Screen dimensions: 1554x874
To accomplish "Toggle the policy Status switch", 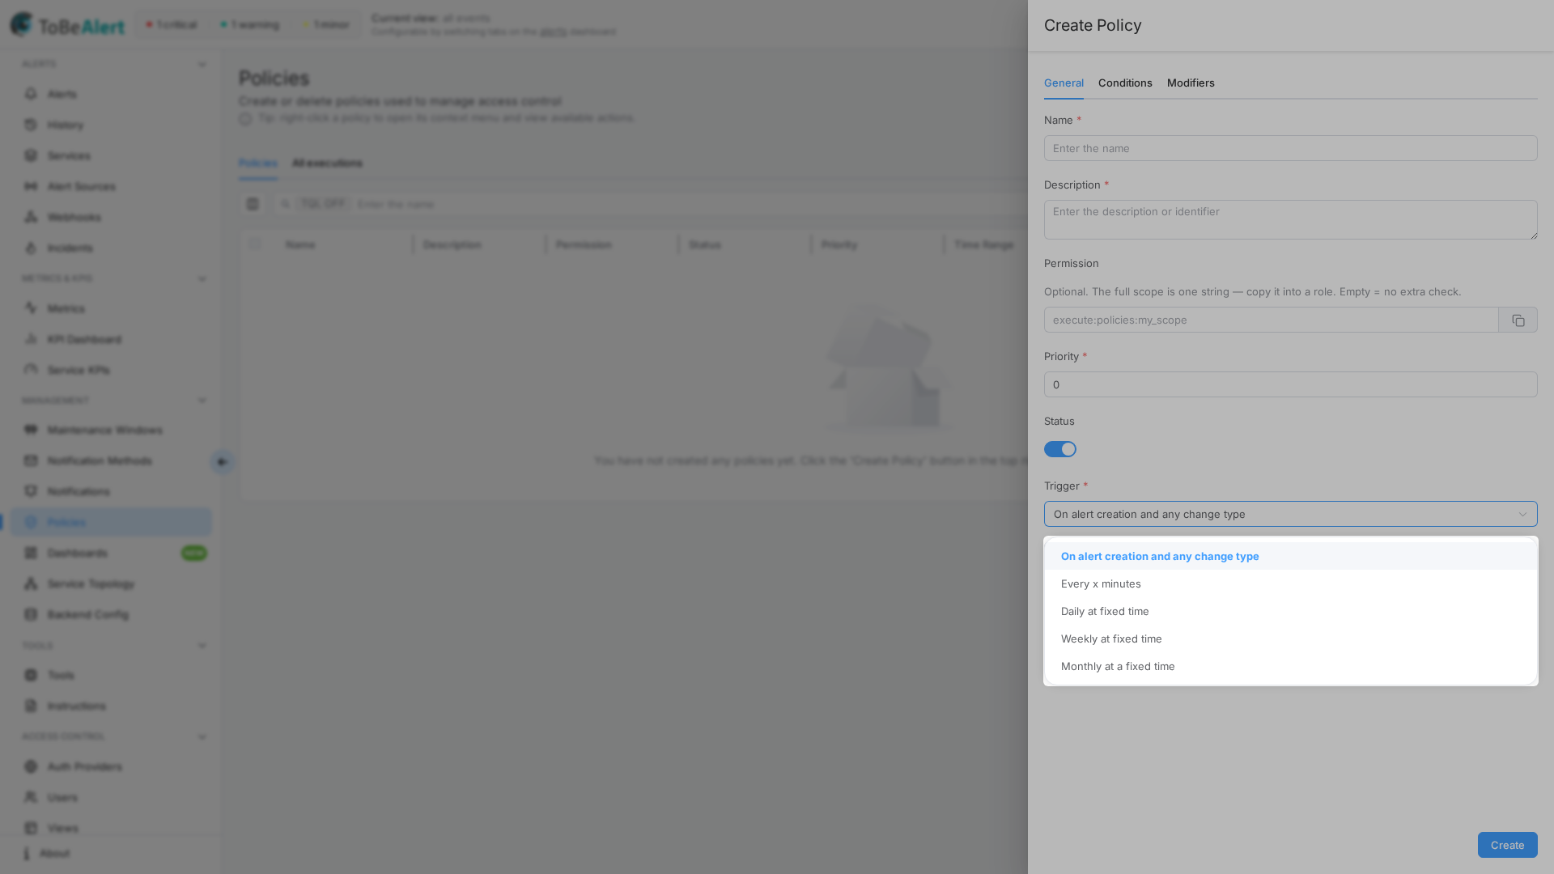I will pyautogui.click(x=1059, y=449).
